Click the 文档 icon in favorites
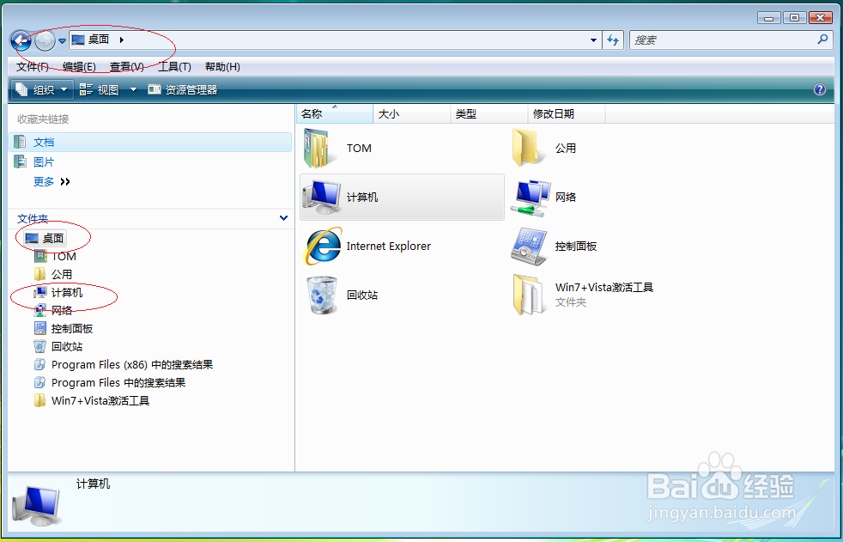The height and width of the screenshot is (542, 843). pyautogui.click(x=20, y=142)
